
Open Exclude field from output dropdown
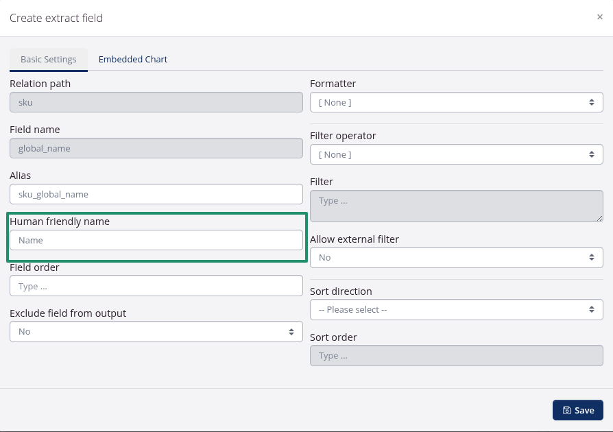pyautogui.click(x=156, y=331)
